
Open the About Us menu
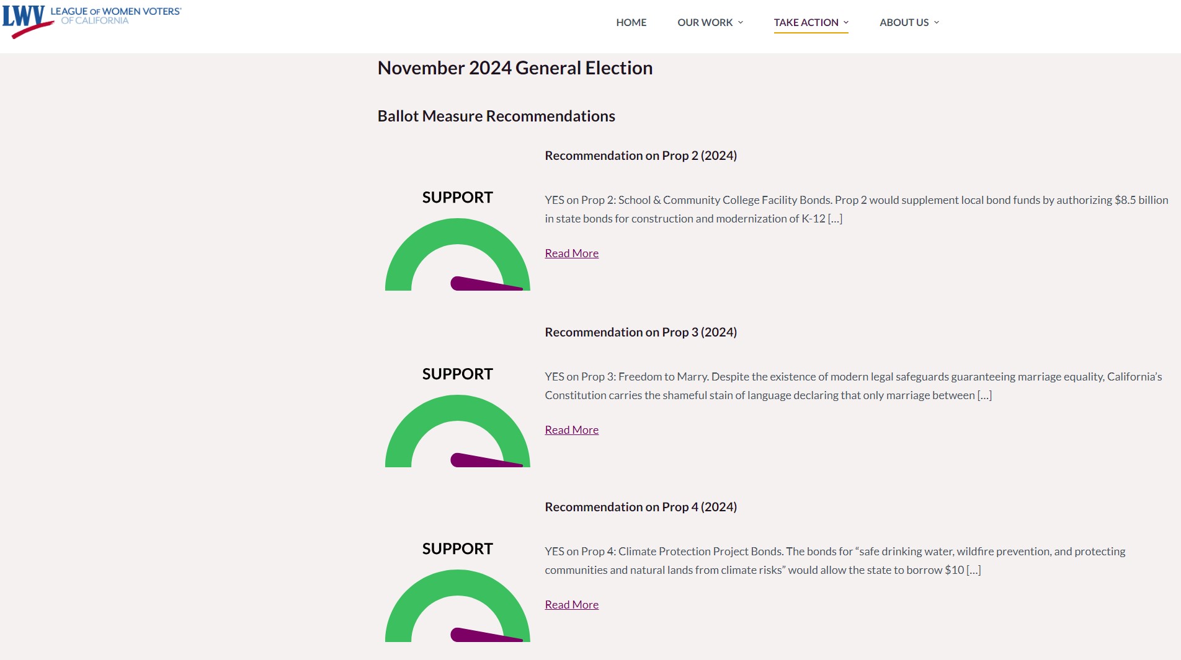[x=904, y=22]
